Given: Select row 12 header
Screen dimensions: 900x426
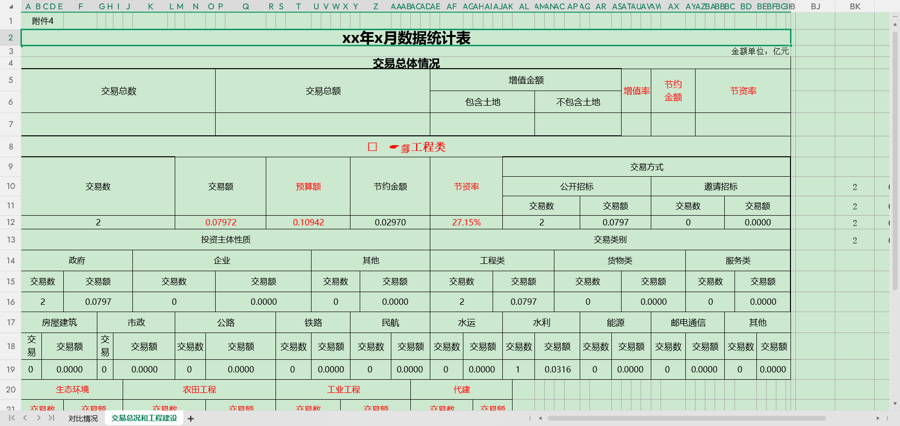Looking at the screenshot, I should click(11, 222).
